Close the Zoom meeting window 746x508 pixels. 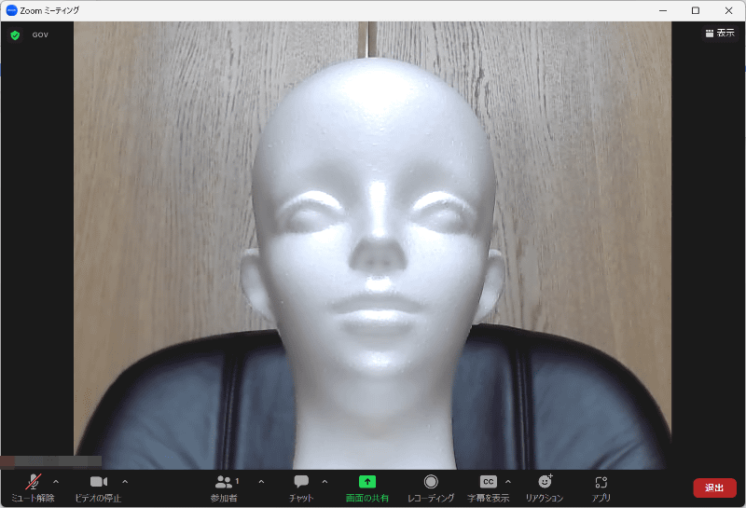click(728, 10)
